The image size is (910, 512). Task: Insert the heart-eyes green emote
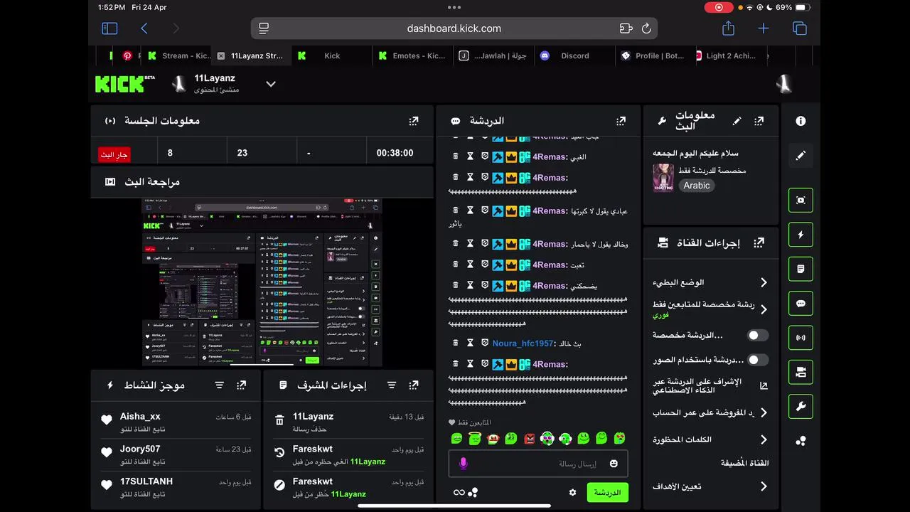620,439
